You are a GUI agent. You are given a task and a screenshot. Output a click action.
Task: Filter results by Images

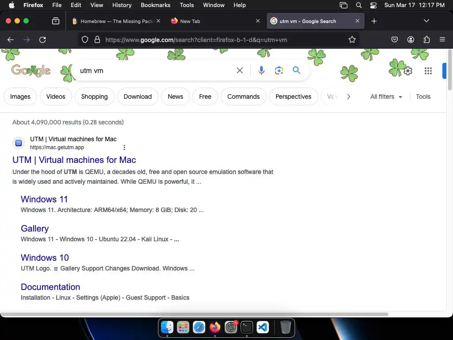[x=20, y=97]
